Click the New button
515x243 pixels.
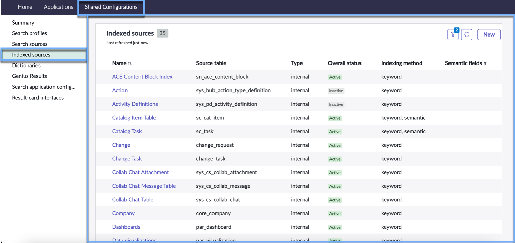coord(489,34)
